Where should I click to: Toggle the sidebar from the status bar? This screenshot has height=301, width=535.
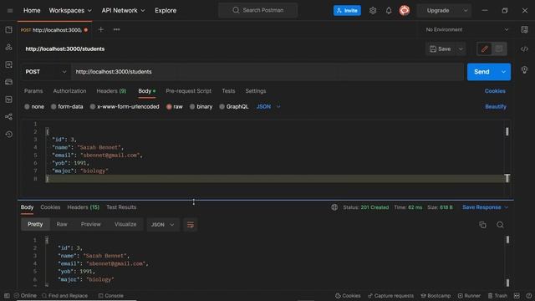[x=7, y=295]
